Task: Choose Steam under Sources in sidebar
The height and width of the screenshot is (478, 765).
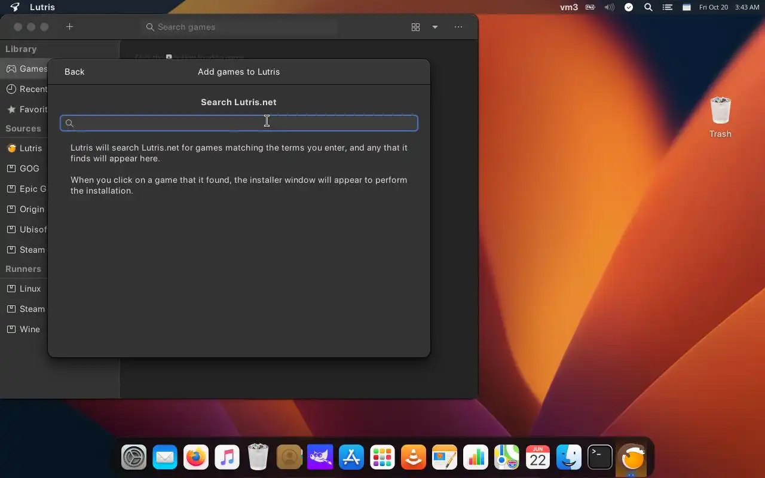Action: point(25,250)
